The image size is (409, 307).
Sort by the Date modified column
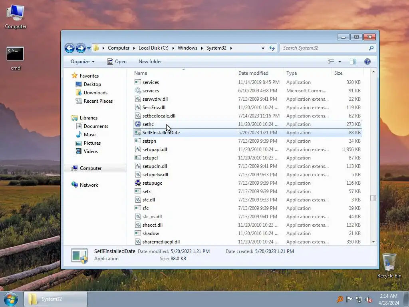[260, 73]
